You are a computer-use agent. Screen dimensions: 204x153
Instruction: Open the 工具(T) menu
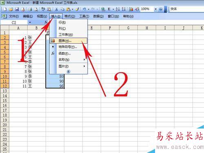84,16
